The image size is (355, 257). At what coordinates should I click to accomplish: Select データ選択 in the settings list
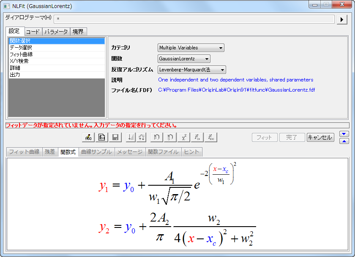[x=57, y=47]
